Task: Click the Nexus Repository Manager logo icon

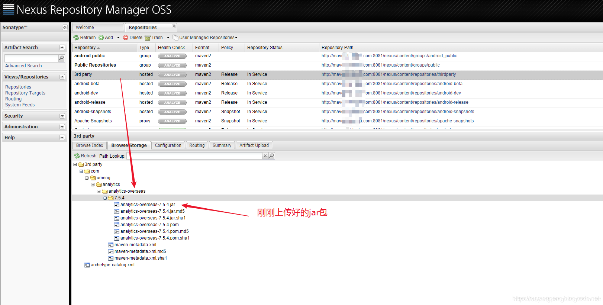Action: tap(9, 9)
